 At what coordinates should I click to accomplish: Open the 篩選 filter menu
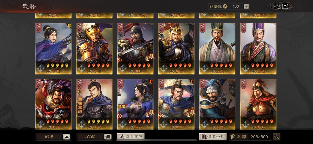tap(49, 137)
